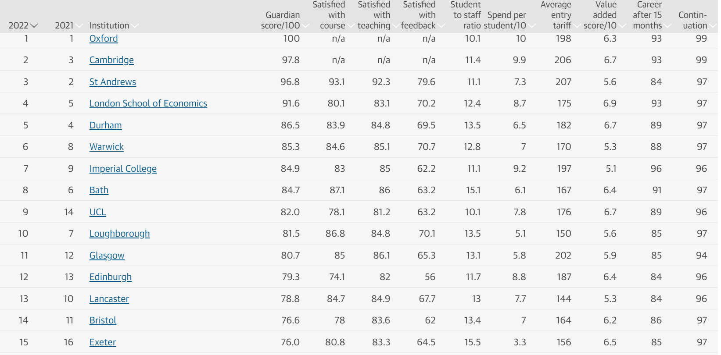The image size is (721, 355).
Task: Open the St Andrews link
Action: pyautogui.click(x=113, y=82)
